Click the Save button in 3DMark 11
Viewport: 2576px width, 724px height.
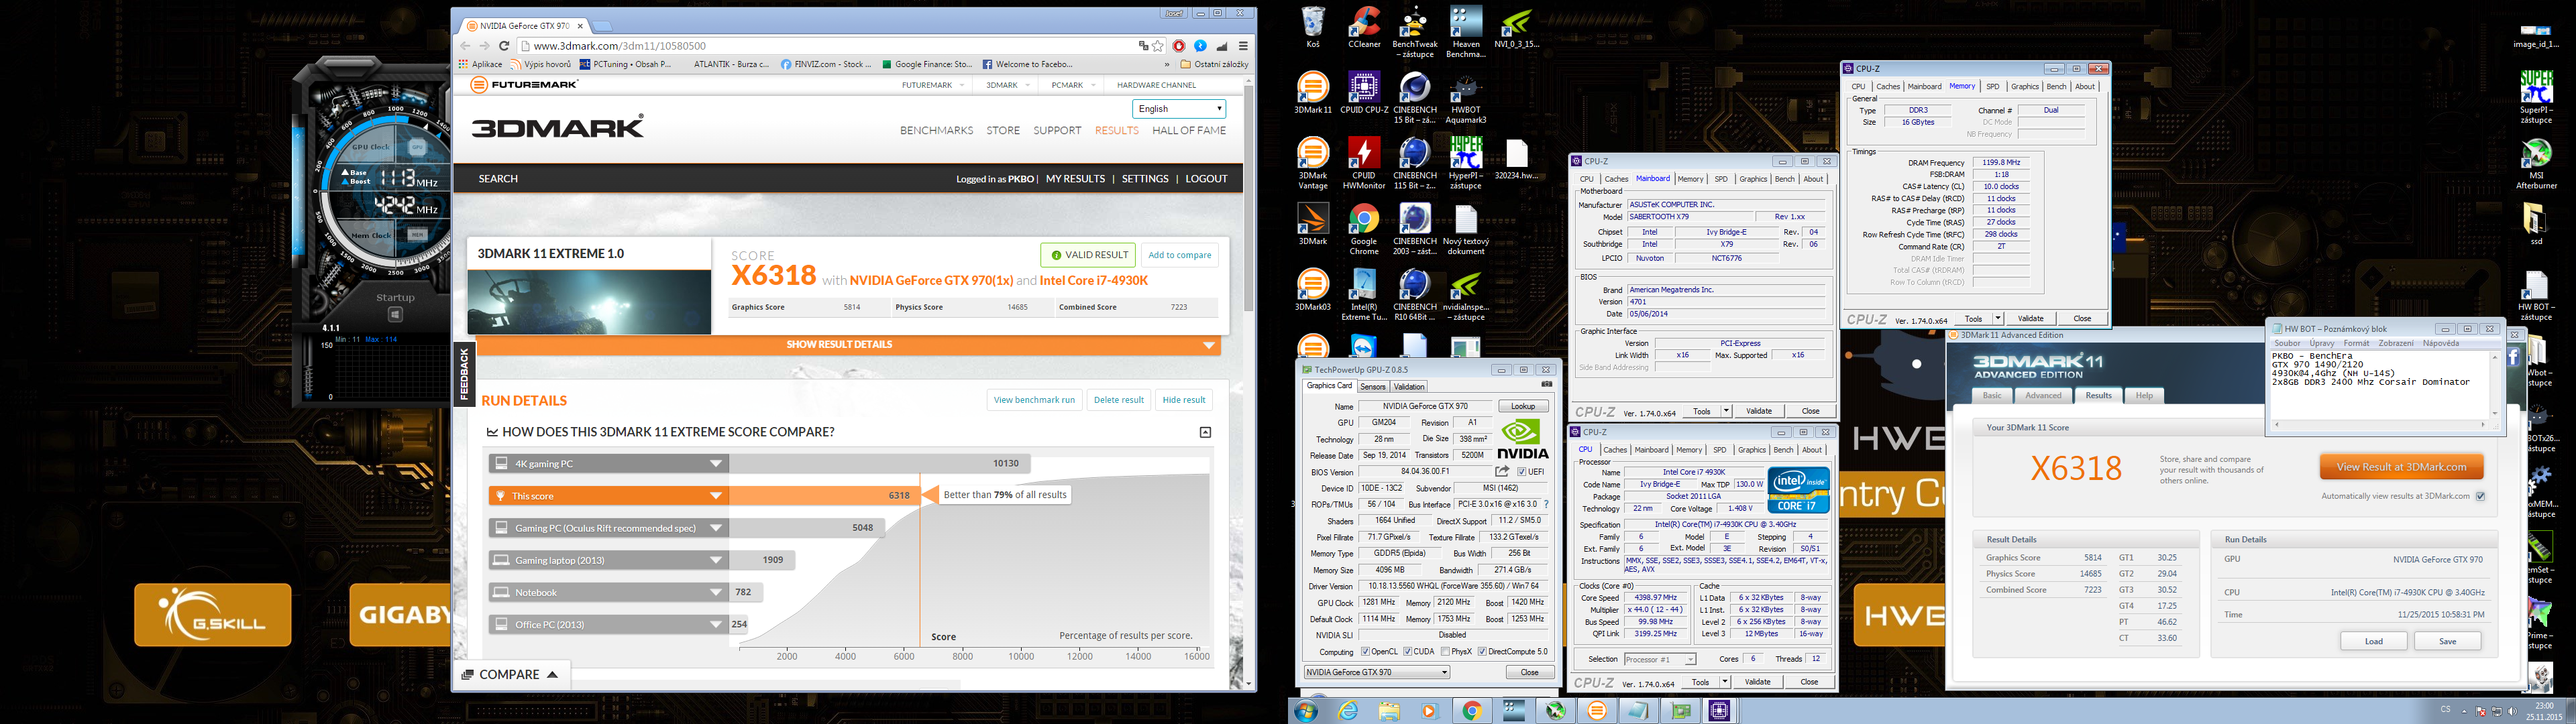2447,641
